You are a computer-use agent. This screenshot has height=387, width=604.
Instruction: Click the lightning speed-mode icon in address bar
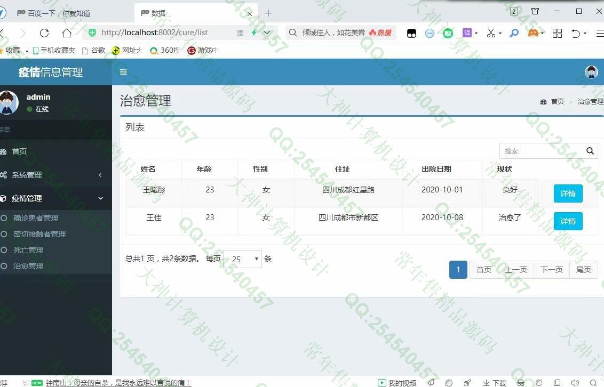(254, 33)
